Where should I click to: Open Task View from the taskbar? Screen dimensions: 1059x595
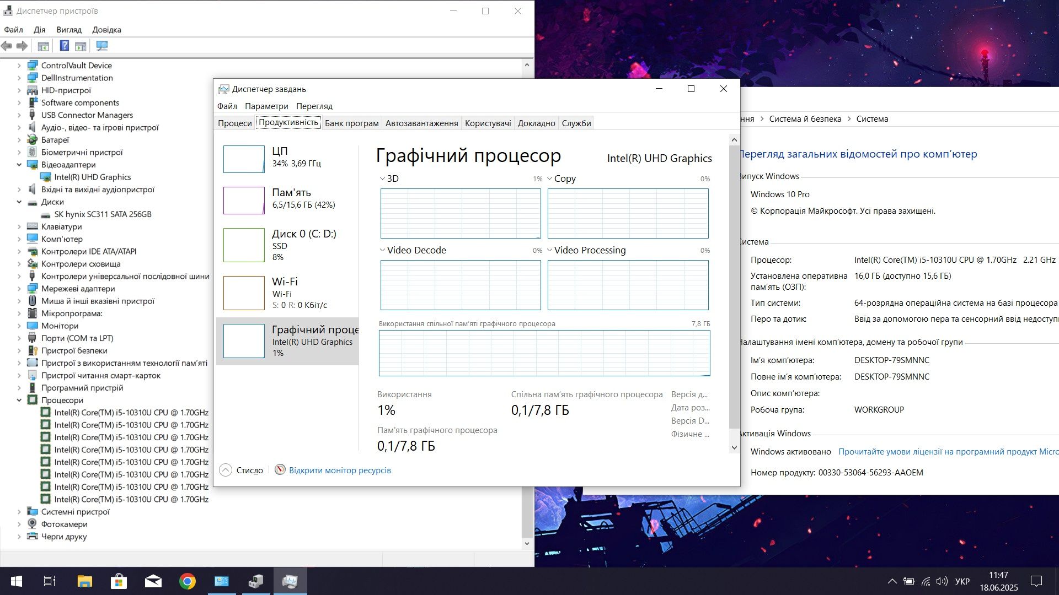click(50, 581)
